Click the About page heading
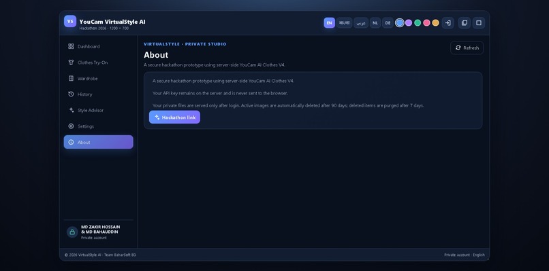 [156, 55]
